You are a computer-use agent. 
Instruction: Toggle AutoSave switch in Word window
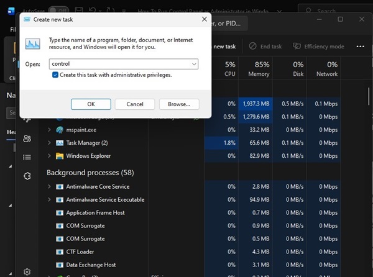[x=58, y=11]
